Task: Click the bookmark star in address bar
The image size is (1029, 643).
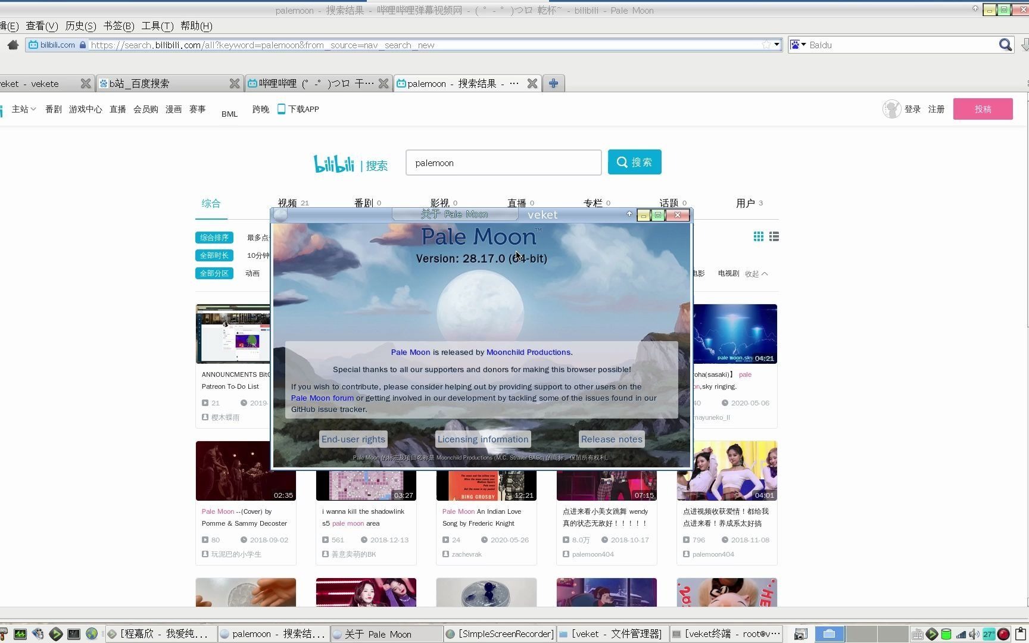Action: [766, 45]
